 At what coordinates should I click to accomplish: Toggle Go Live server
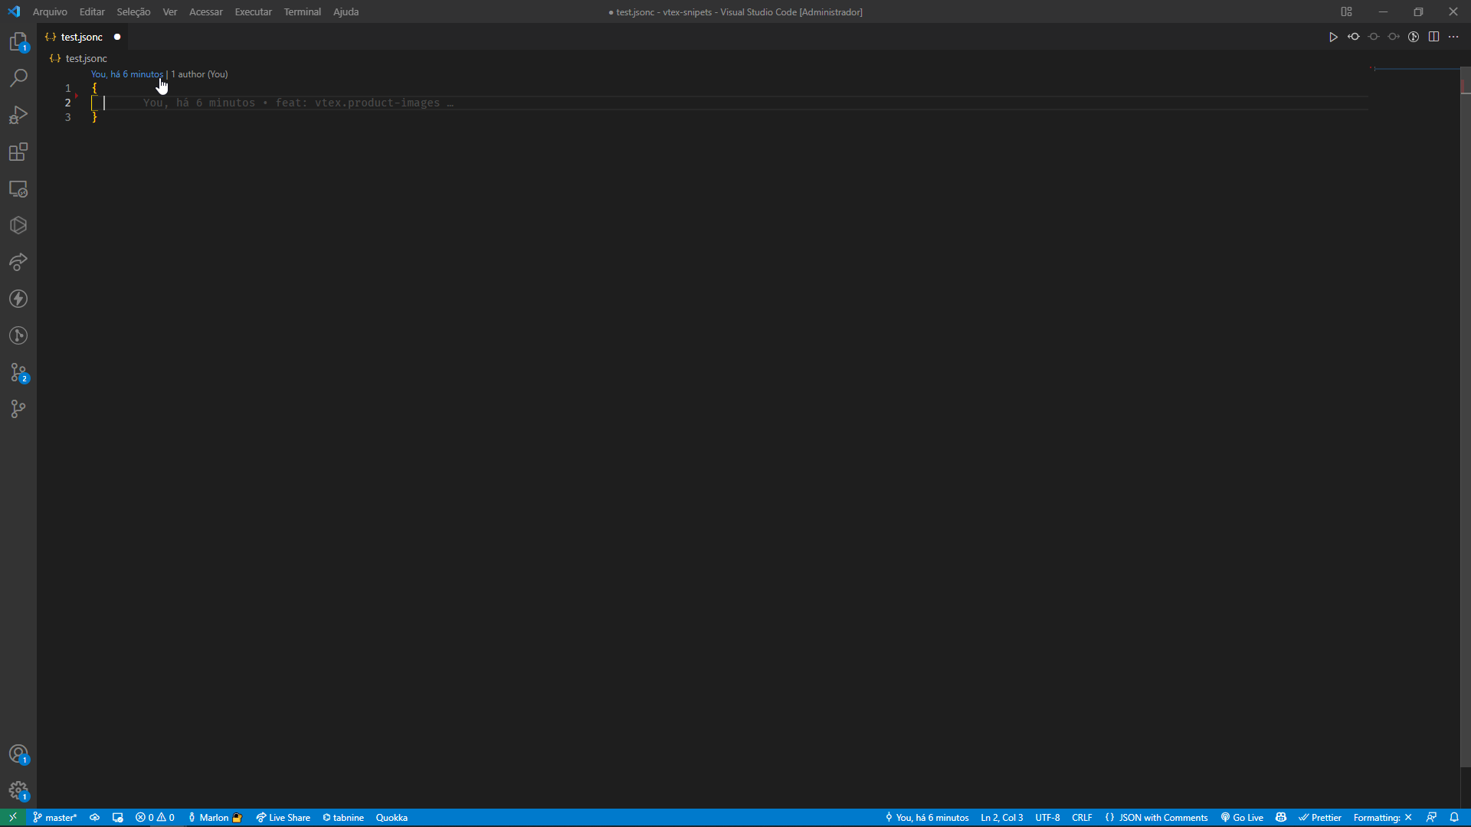1242,817
